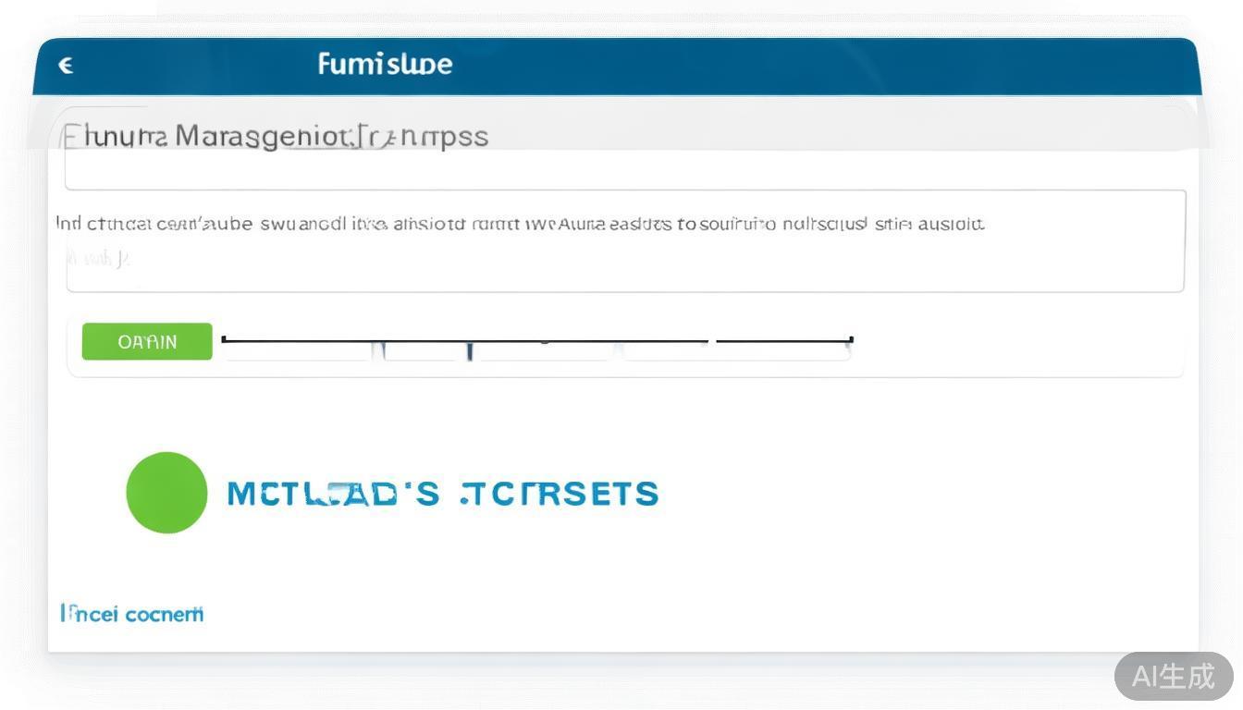Image resolution: width=1243 pixels, height=710 pixels.
Task: Open the "Incei cocnerti" link
Action: (x=132, y=614)
